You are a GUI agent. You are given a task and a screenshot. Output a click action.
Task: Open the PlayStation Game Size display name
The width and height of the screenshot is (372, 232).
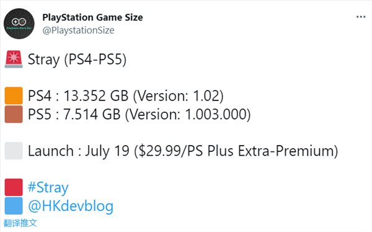(x=92, y=17)
